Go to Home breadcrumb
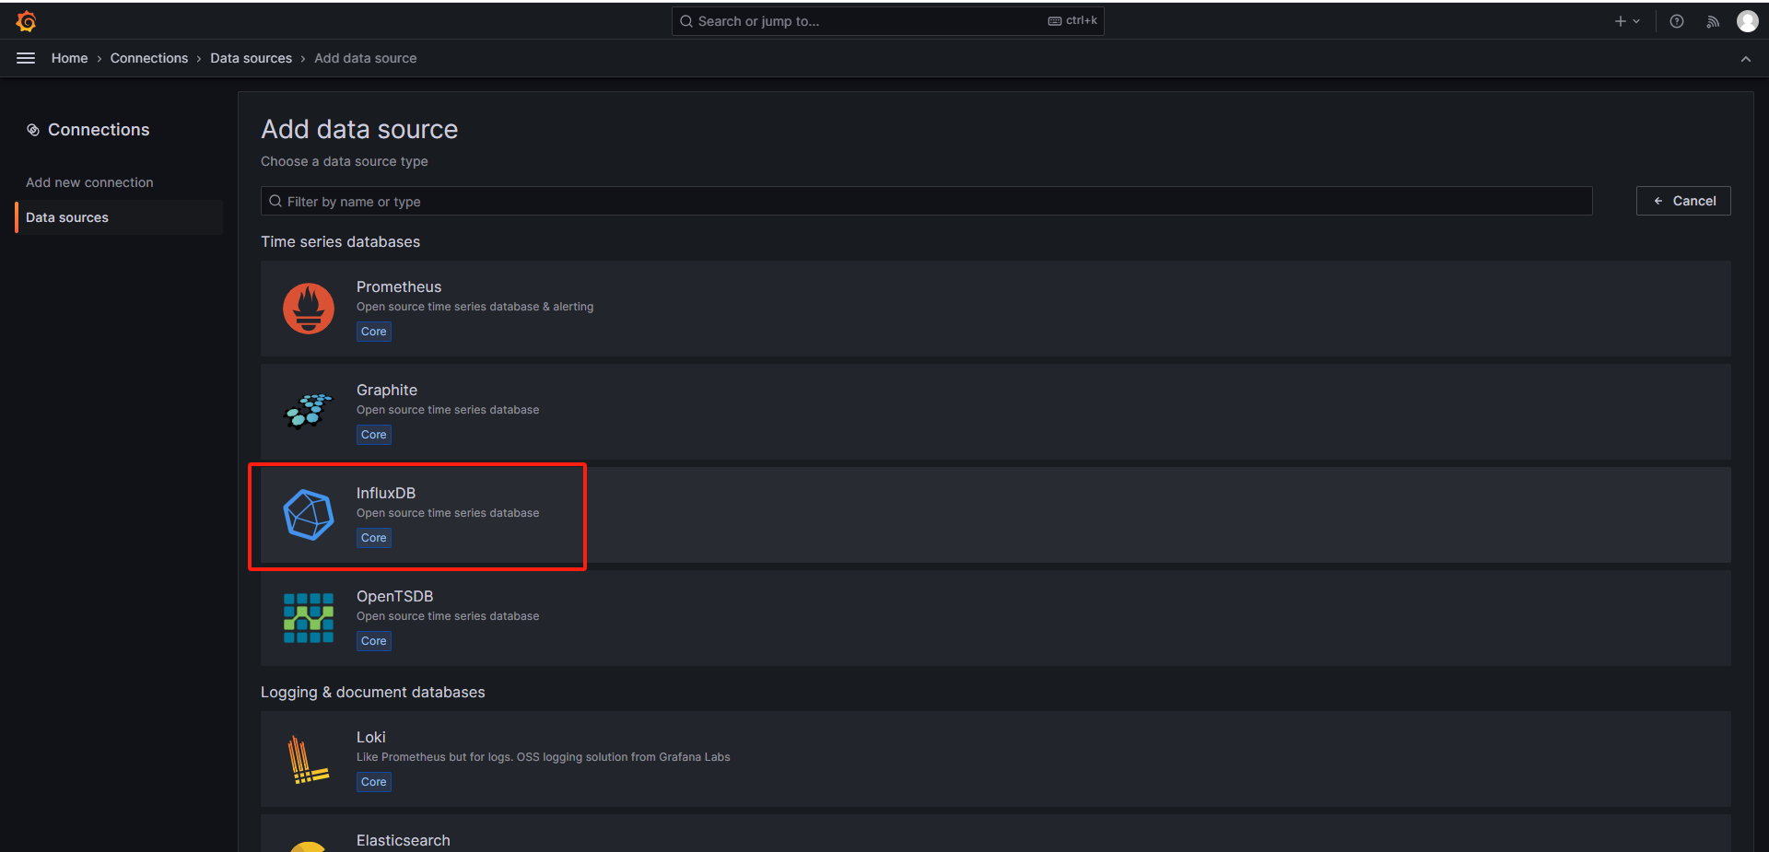Image resolution: width=1769 pixels, height=852 pixels. (70, 58)
